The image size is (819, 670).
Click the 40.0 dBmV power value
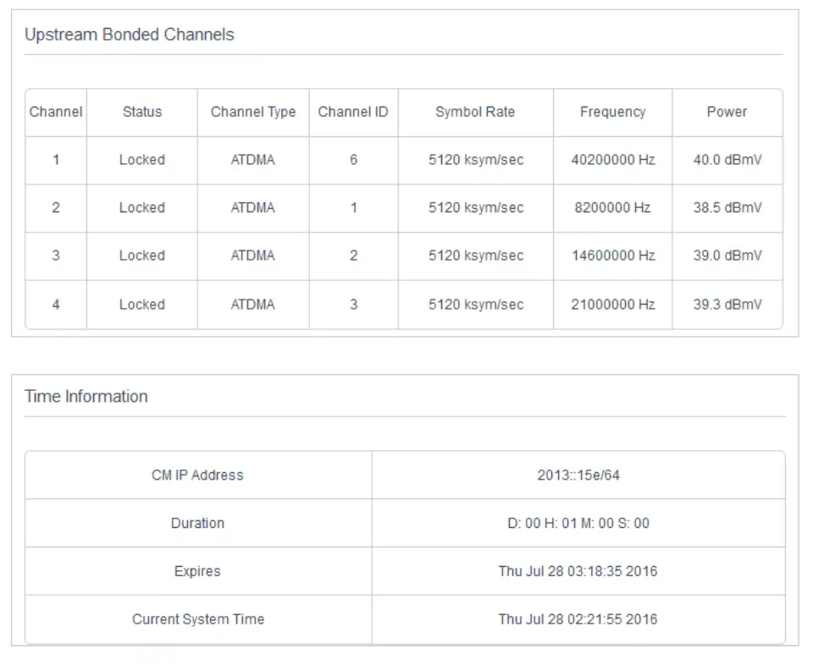coord(727,160)
